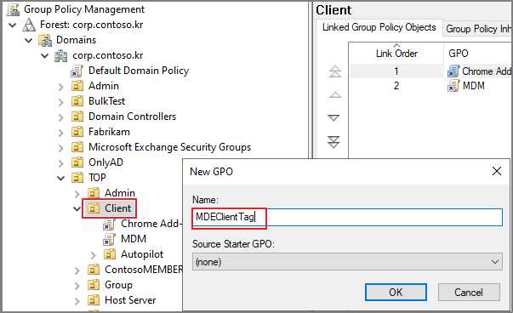Sort by the Link Order column header
Screen dimensions: 513x313
(396, 54)
